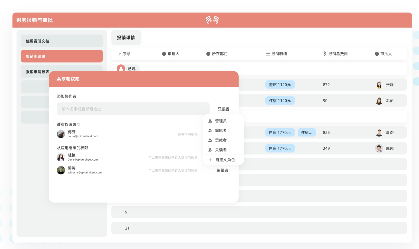
Task: Click approver name 张静
Action: [x=390, y=85]
